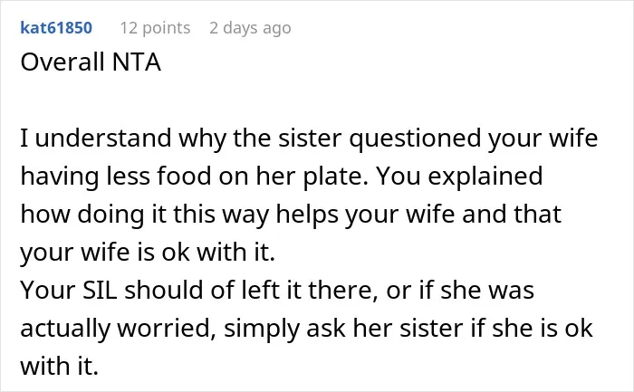The image size is (634, 392).
Task: Click the final line with it.
Action: 60,366
